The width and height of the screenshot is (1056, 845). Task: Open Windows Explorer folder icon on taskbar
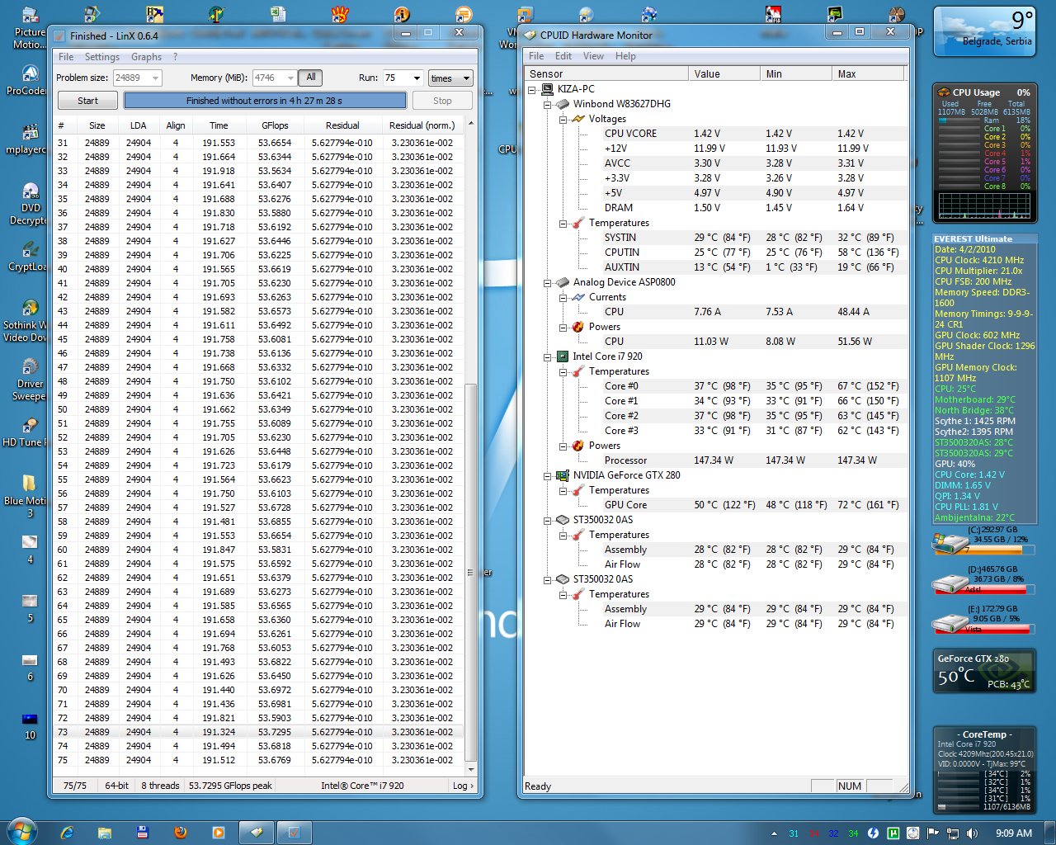click(105, 833)
